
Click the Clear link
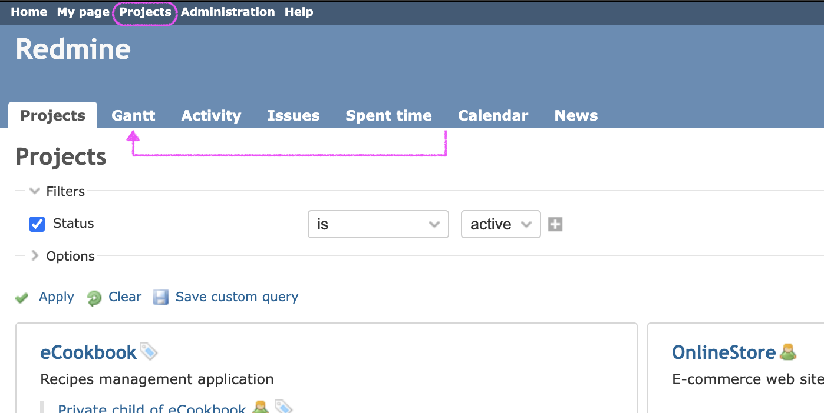tap(125, 297)
